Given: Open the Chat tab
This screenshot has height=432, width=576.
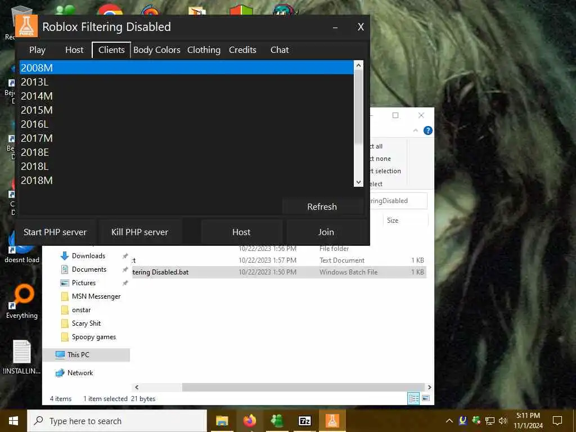Looking at the screenshot, I should pos(280,50).
